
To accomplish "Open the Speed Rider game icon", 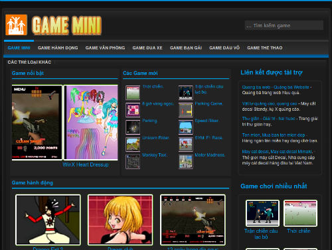I will tap(186, 127).
